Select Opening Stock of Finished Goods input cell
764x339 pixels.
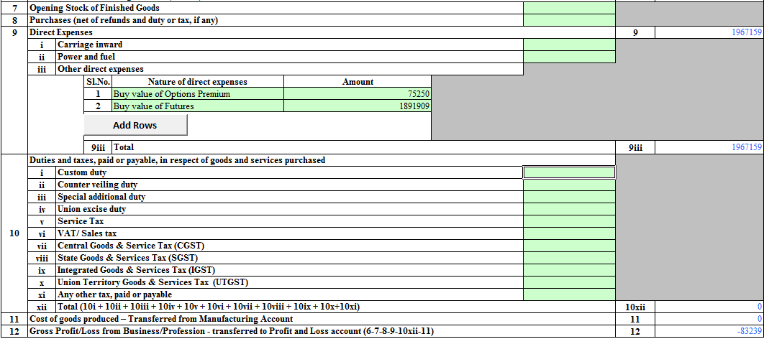569,9
